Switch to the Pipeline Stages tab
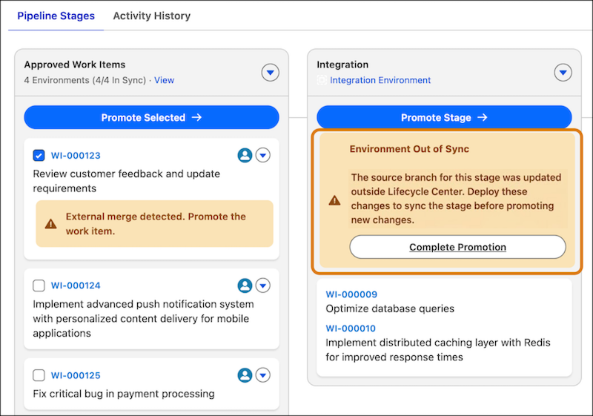 (x=56, y=16)
